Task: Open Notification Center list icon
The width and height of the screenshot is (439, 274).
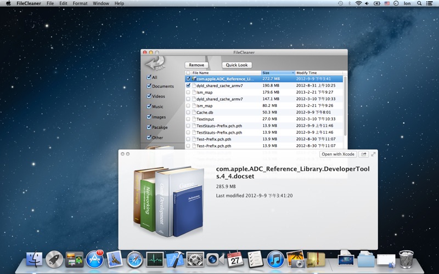Action: click(x=429, y=3)
